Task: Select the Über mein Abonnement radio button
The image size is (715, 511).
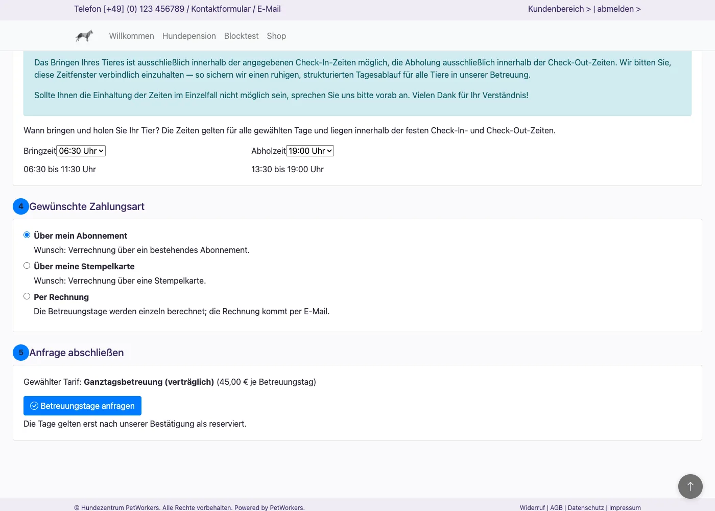Action: (27, 235)
